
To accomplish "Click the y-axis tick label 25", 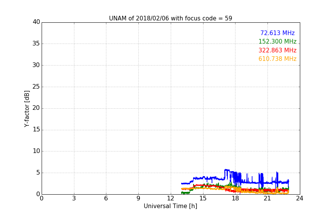I will point(36,86).
